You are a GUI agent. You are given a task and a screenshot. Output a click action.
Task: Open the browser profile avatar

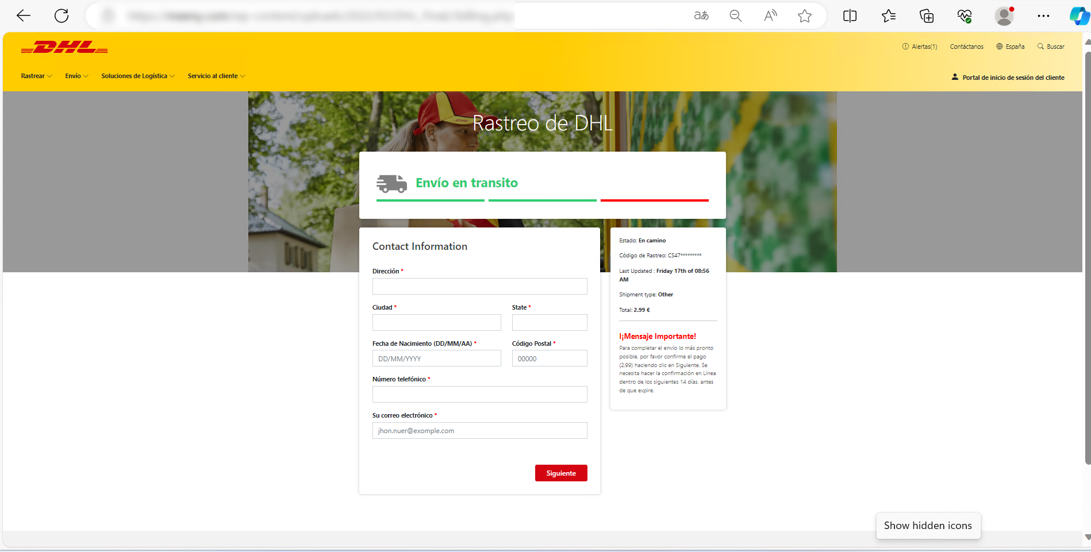(1004, 16)
